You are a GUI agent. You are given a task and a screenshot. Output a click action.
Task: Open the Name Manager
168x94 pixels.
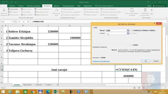(56, 12)
